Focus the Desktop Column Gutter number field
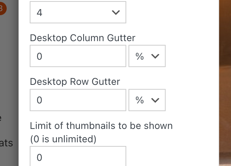The image size is (231, 166). (78, 56)
